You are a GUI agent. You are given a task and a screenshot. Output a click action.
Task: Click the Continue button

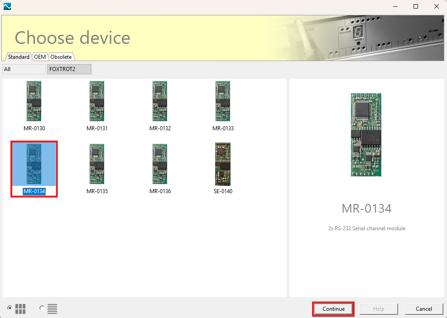tap(333, 309)
